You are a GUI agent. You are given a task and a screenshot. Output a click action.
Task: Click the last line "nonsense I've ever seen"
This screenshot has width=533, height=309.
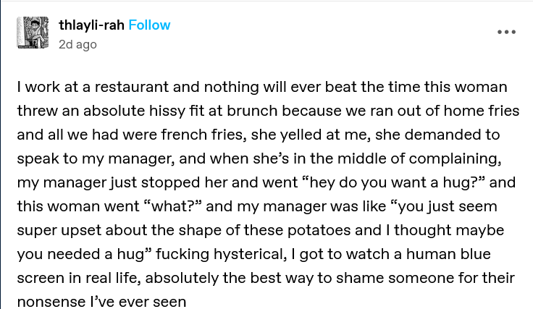[101, 300]
